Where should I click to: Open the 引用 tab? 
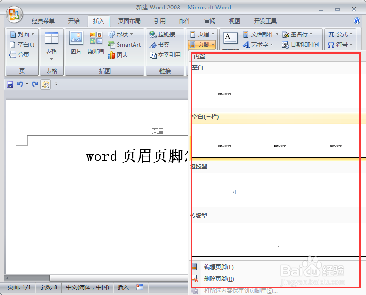coord(159,21)
